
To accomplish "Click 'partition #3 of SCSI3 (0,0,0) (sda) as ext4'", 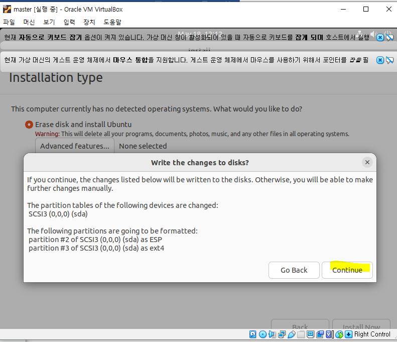I will [x=96, y=248].
